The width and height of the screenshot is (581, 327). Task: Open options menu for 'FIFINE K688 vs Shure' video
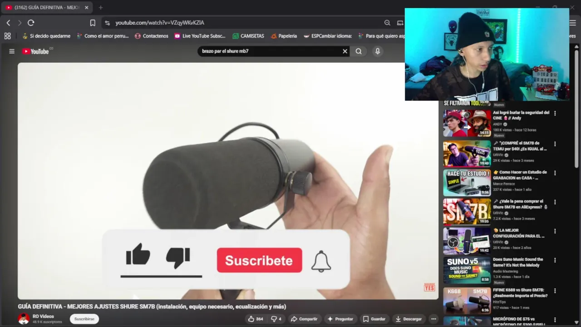555,291
